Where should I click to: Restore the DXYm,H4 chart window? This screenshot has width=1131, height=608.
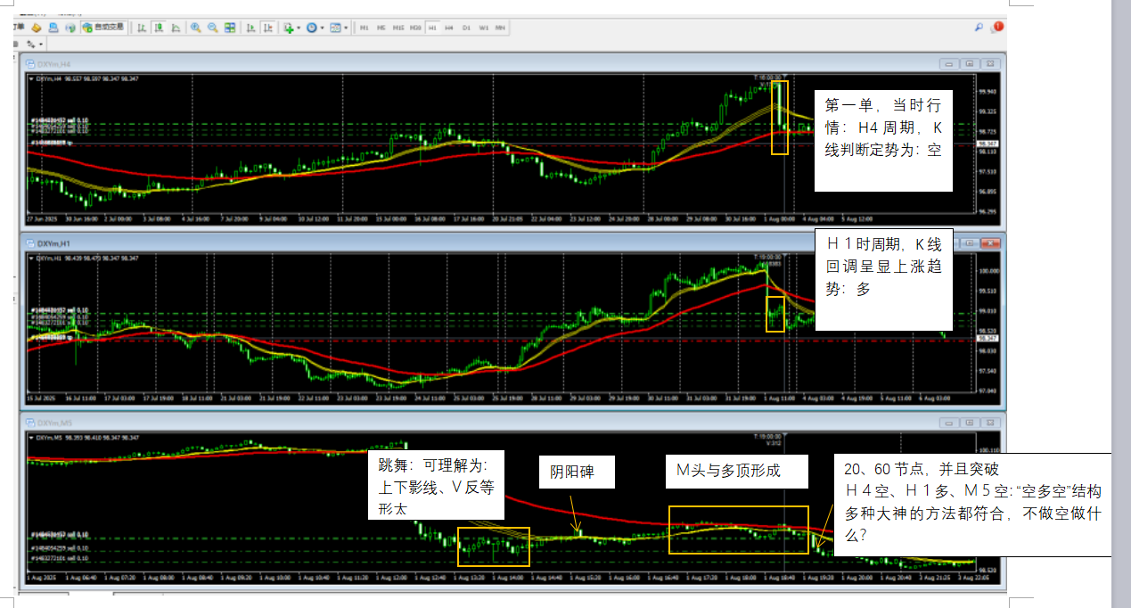[970, 64]
